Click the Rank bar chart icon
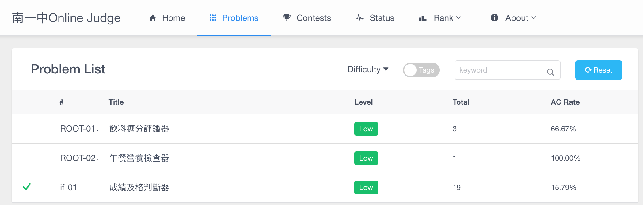This screenshot has width=643, height=205. click(423, 18)
